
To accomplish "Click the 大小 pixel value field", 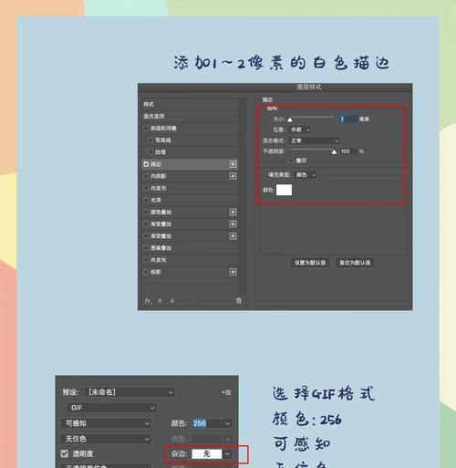I will [348, 120].
